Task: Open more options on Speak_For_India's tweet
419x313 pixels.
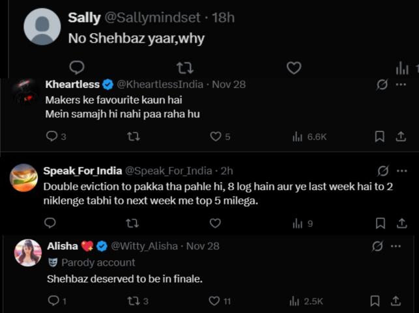Action: [x=400, y=170]
